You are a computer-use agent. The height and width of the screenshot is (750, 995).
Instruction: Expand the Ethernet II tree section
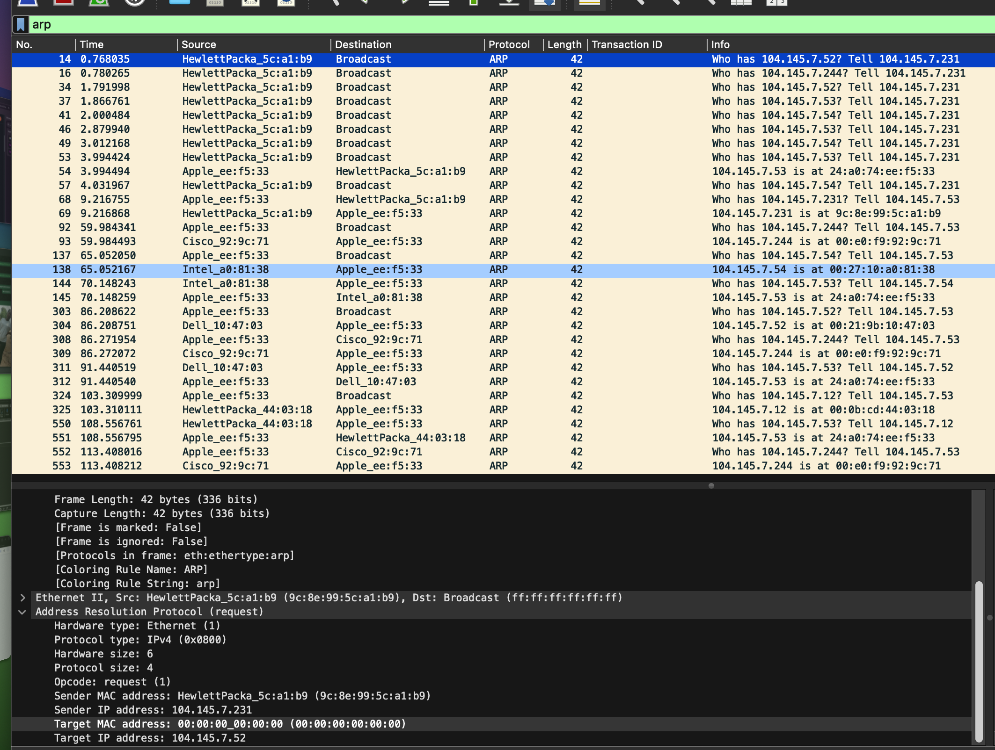tap(22, 598)
